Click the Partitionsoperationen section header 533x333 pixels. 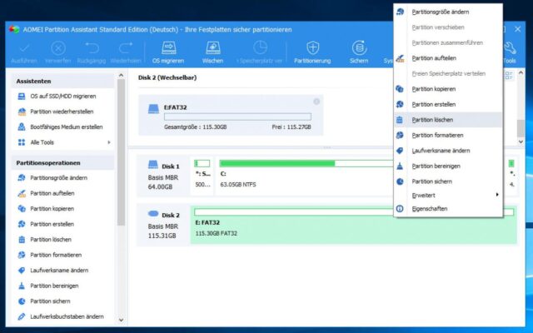tap(63, 163)
